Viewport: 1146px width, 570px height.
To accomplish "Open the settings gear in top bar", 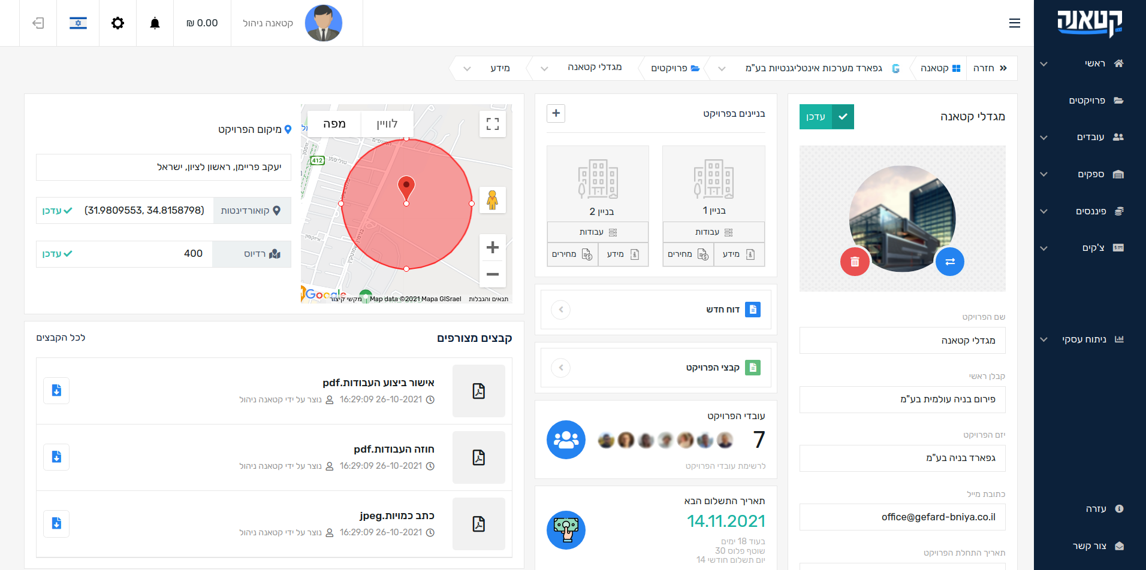I will pyautogui.click(x=117, y=23).
